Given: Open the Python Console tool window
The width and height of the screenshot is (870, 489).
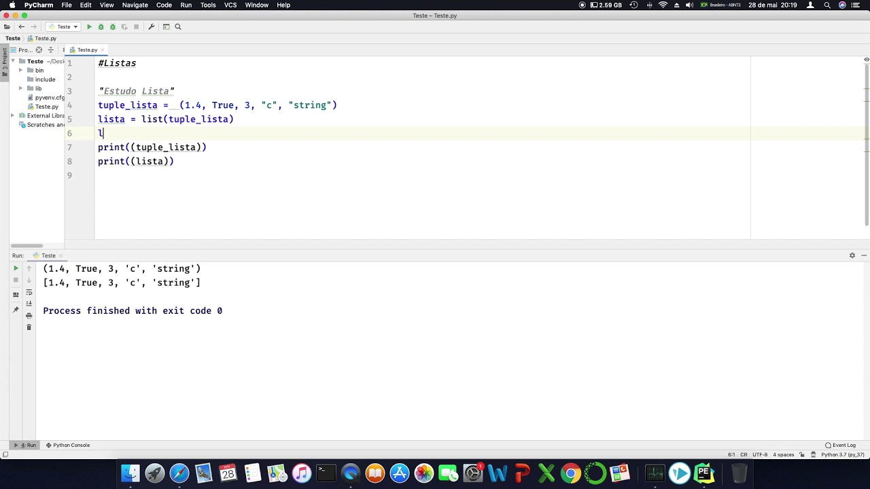Looking at the screenshot, I should pyautogui.click(x=67, y=445).
